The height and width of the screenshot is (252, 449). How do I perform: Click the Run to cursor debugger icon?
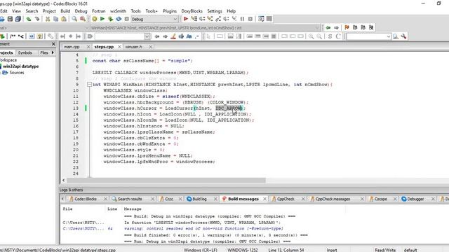(x=194, y=19)
